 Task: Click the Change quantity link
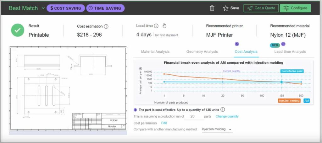point(227,116)
